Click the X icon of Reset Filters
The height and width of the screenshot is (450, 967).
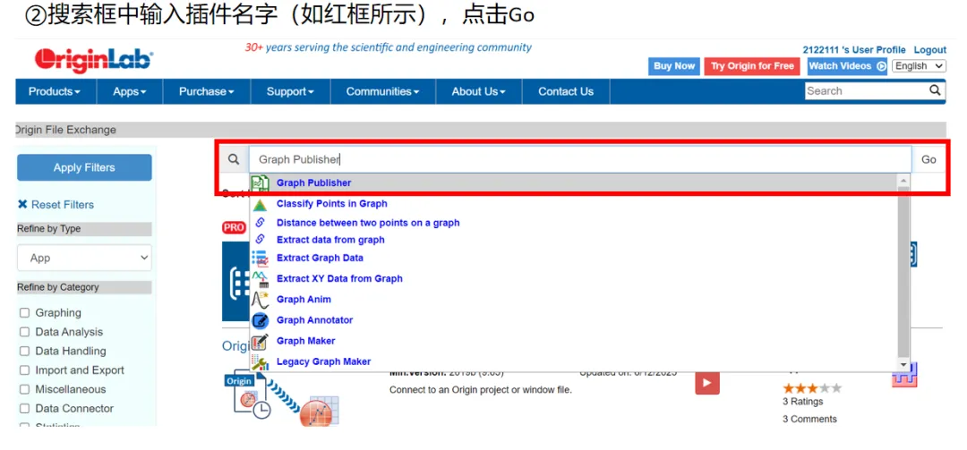22,204
